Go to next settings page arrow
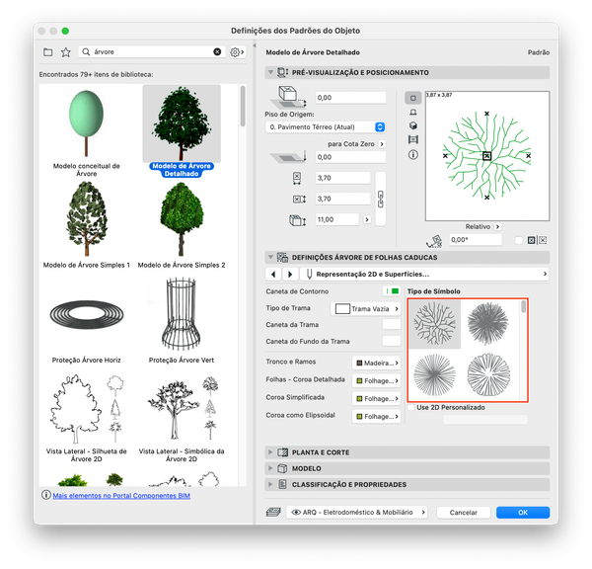 (x=290, y=274)
